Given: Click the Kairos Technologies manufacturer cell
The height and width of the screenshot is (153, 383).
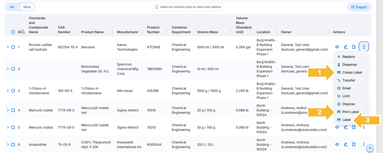Looking at the screenshot, I should [127, 47].
